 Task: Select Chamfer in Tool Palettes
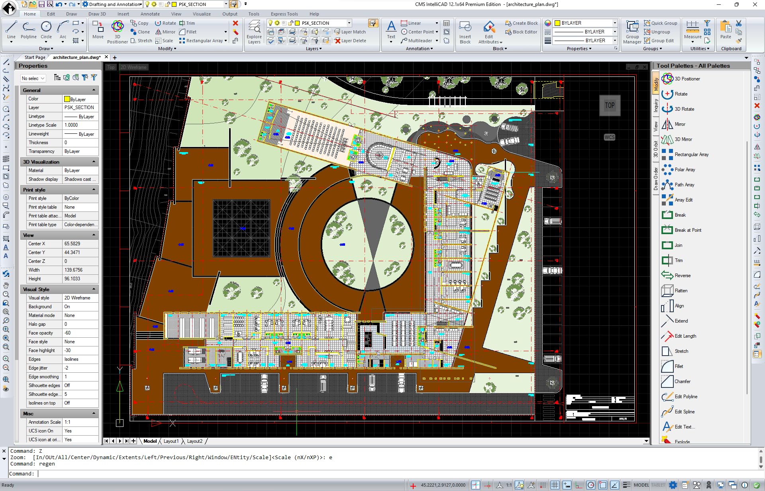676,381
